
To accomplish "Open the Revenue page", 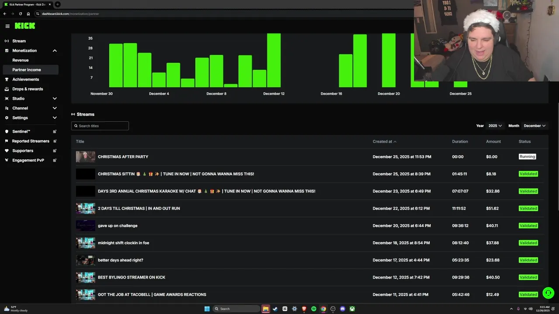I will (x=21, y=60).
